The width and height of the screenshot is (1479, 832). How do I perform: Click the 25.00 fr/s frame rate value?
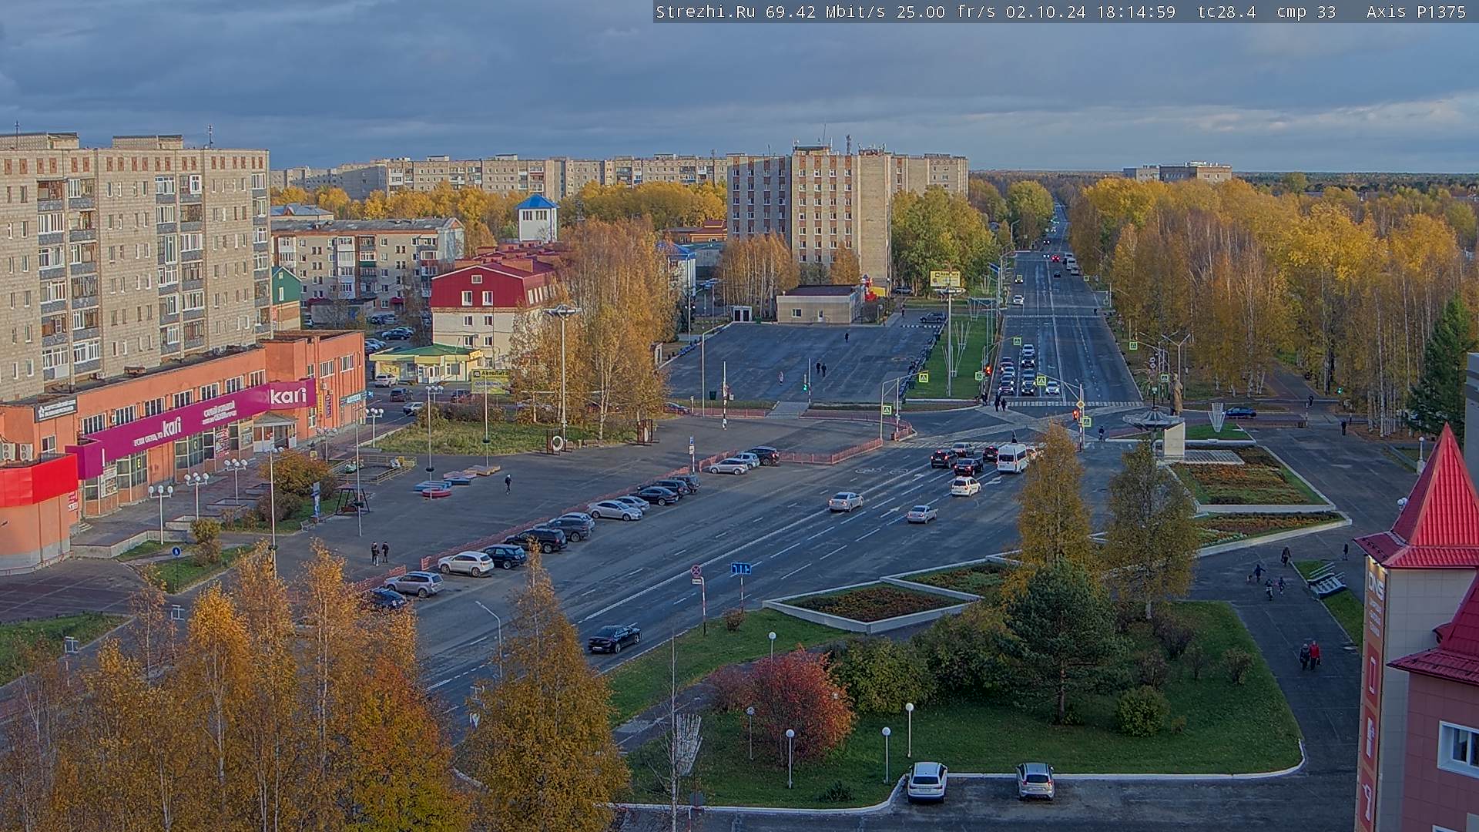946,12
